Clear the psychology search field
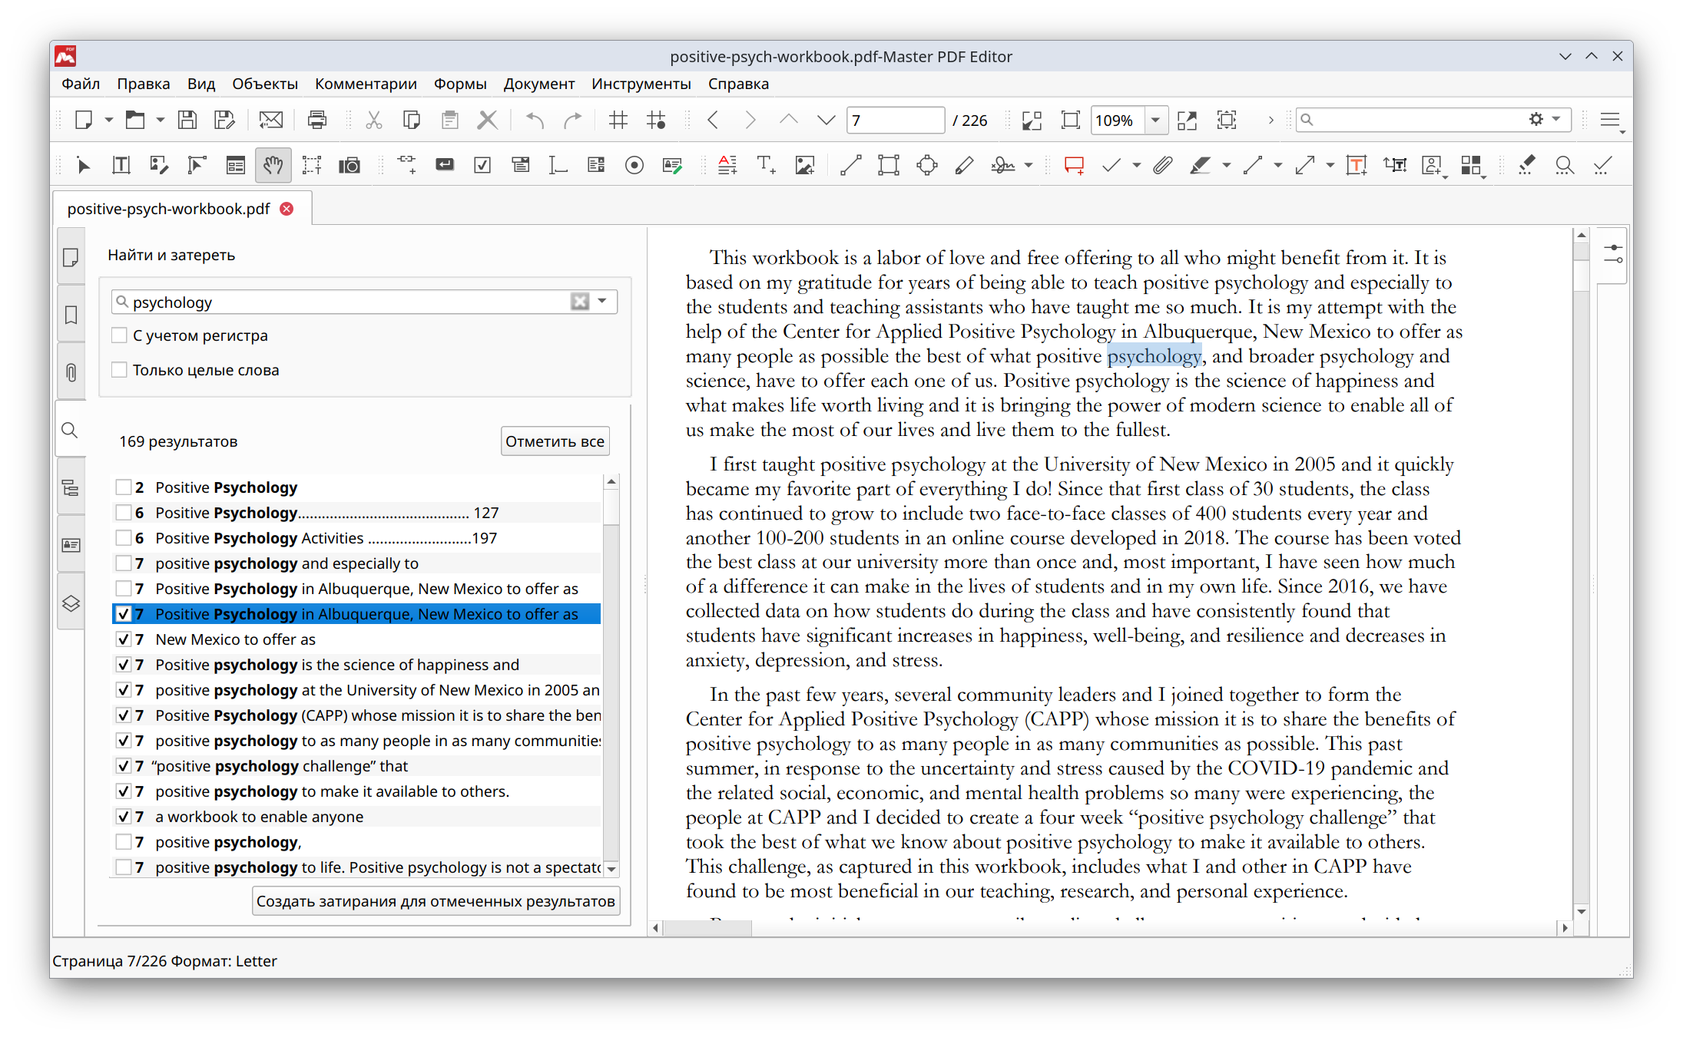 coord(580,302)
